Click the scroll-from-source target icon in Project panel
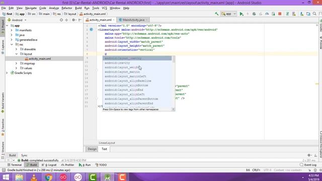The image size is (322, 181). (61, 20)
